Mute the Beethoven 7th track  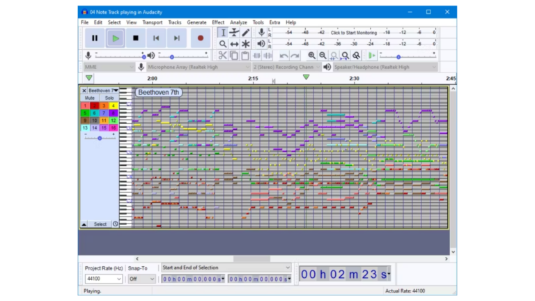(x=90, y=98)
